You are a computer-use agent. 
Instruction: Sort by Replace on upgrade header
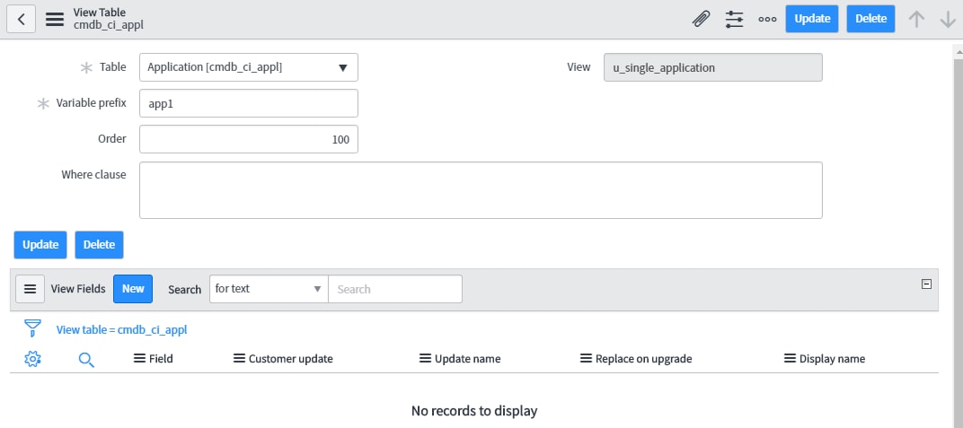[x=643, y=359]
